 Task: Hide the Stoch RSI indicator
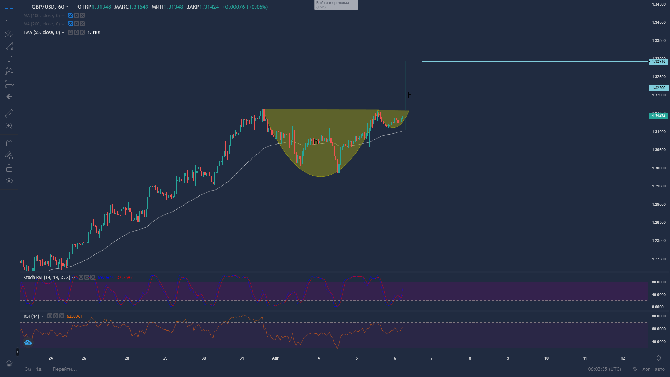tap(81, 277)
